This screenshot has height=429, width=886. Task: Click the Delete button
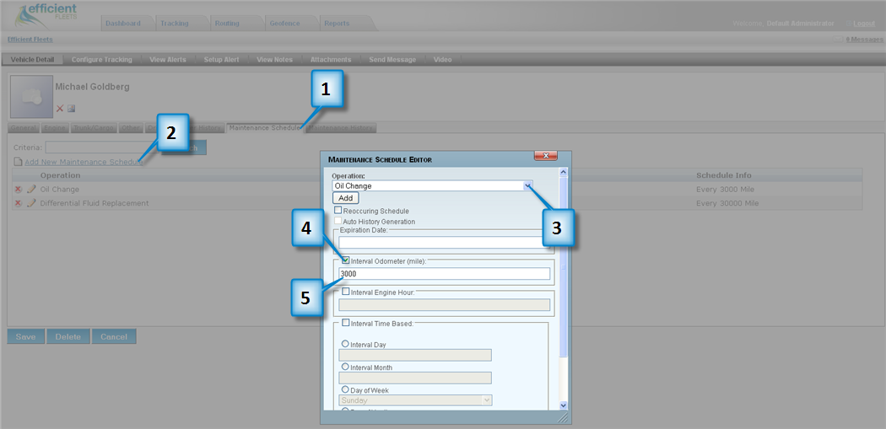pos(68,336)
